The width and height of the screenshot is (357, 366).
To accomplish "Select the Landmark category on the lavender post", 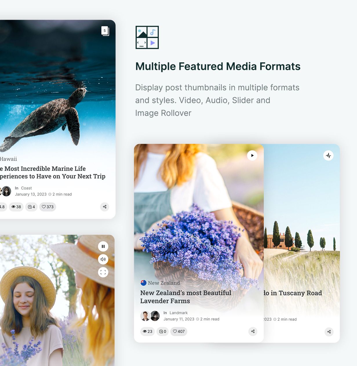I will click(x=178, y=313).
